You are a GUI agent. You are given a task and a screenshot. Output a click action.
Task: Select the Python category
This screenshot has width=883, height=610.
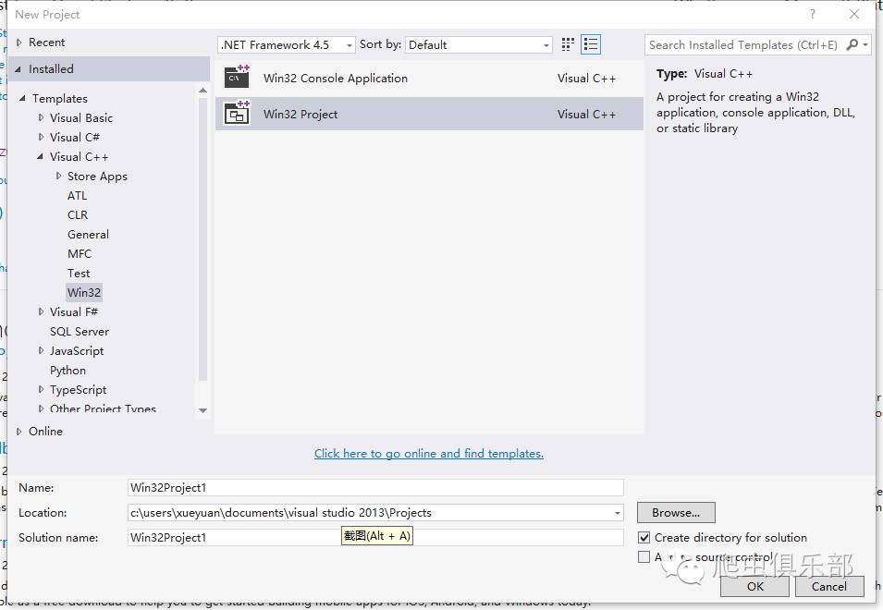(x=68, y=371)
